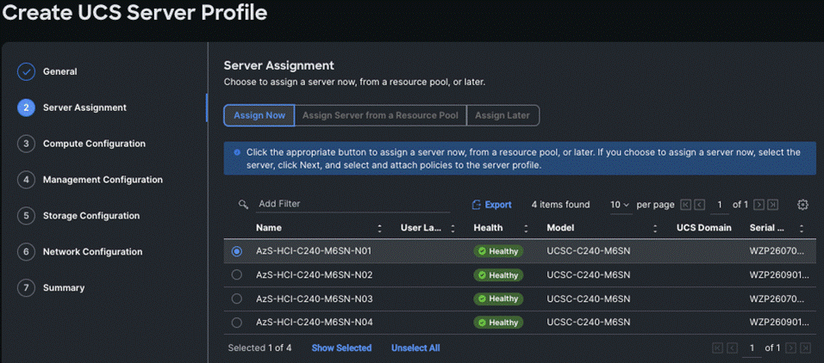Viewport: 824px width, 363px height.
Task: Sort by User Label column arrows
Action: [x=453, y=228]
